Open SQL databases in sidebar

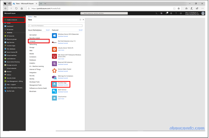[11, 49]
